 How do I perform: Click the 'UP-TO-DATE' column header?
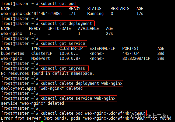pos(59,29)
